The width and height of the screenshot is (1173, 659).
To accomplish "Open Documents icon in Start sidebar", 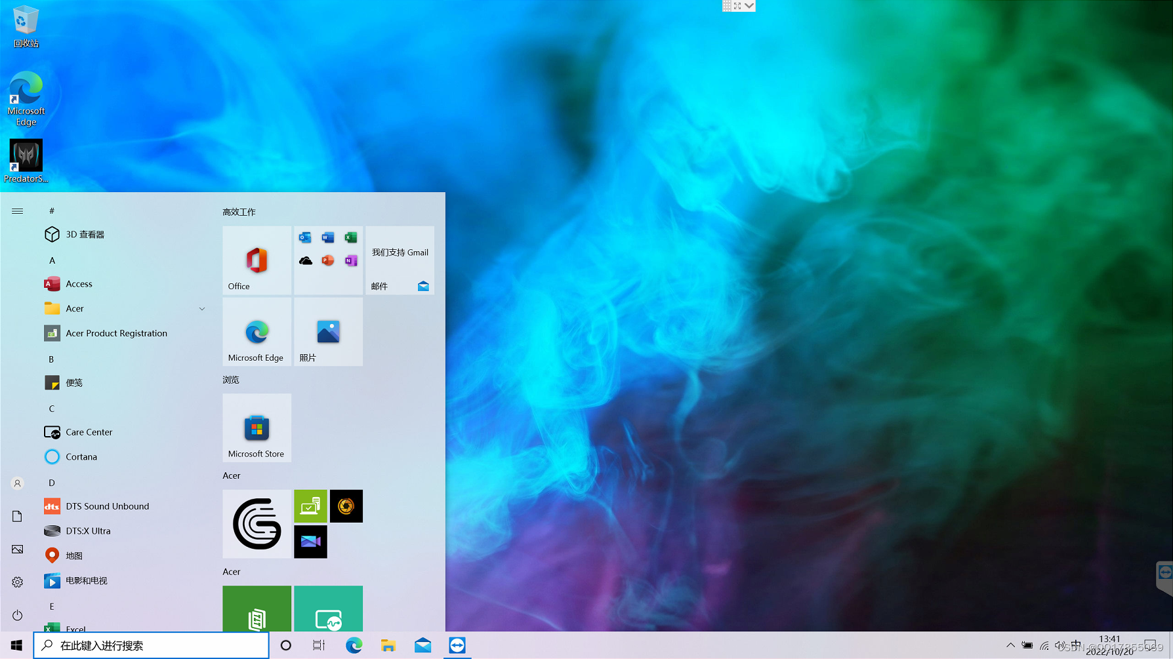I will point(18,516).
